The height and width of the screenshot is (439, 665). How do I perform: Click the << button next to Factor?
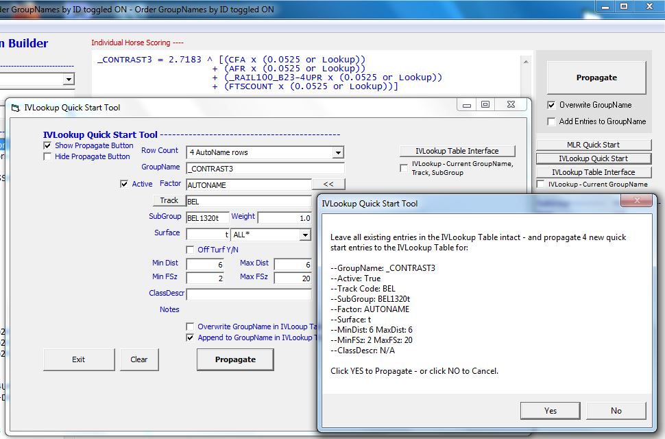click(x=328, y=184)
